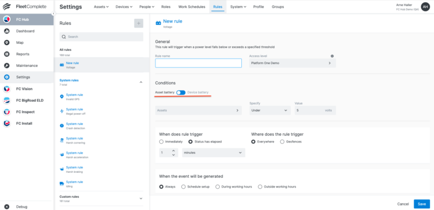Click the Access level info icon
The width and height of the screenshot is (434, 210).
[x=332, y=56]
